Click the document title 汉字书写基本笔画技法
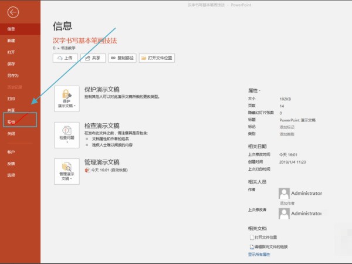Image resolution: width=352 pixels, height=264 pixels. pyautogui.click(x=85, y=41)
